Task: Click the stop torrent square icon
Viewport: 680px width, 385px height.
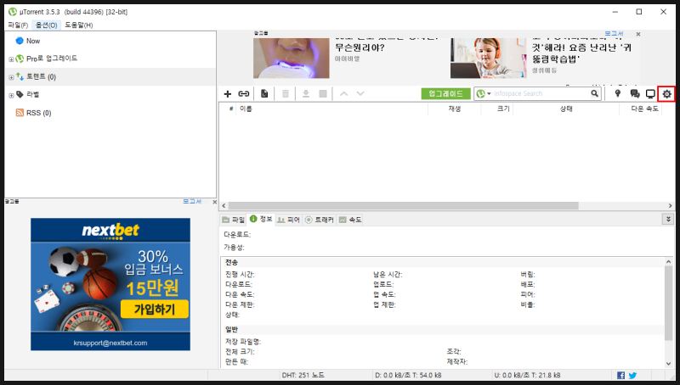Action: 323,93
